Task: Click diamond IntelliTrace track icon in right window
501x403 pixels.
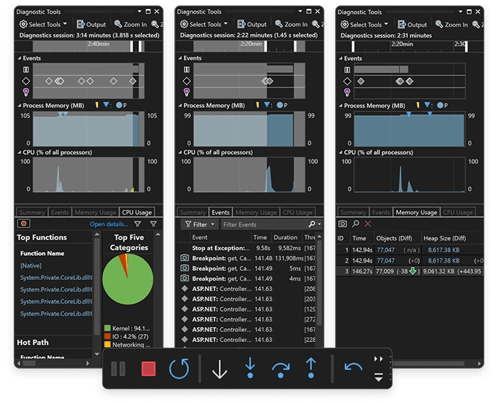Action: [347, 81]
